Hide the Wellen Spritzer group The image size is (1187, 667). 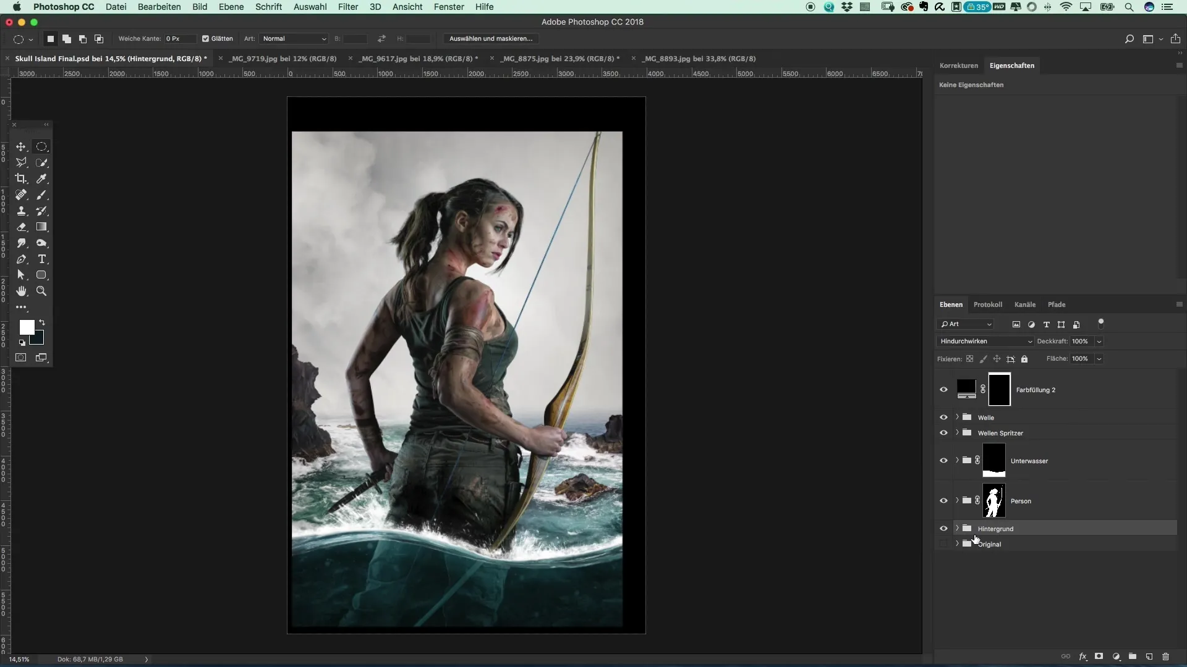943,433
